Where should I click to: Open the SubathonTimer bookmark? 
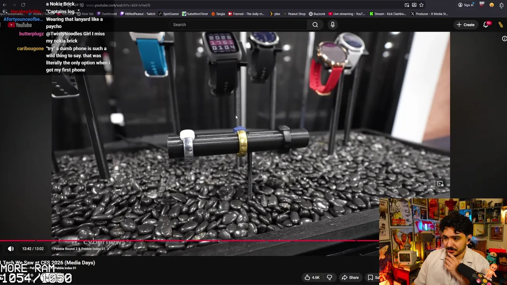(195, 14)
